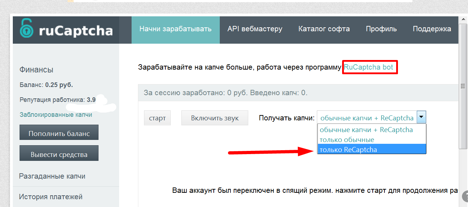
Task: Go to 'Каталог софта' in navigation
Action: click(324, 29)
